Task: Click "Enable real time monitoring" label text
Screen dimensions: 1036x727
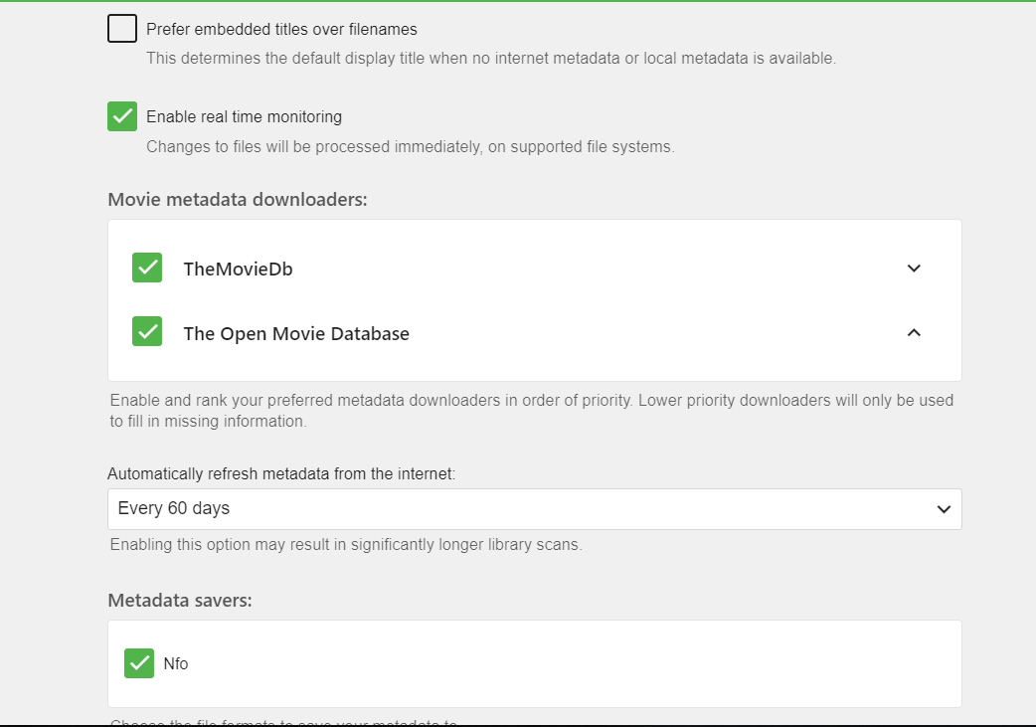Action: 244,116
